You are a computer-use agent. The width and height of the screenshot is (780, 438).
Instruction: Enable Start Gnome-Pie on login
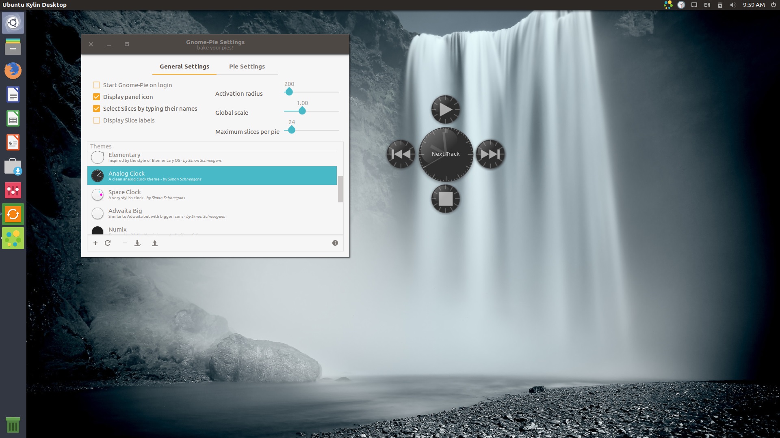[x=96, y=85]
